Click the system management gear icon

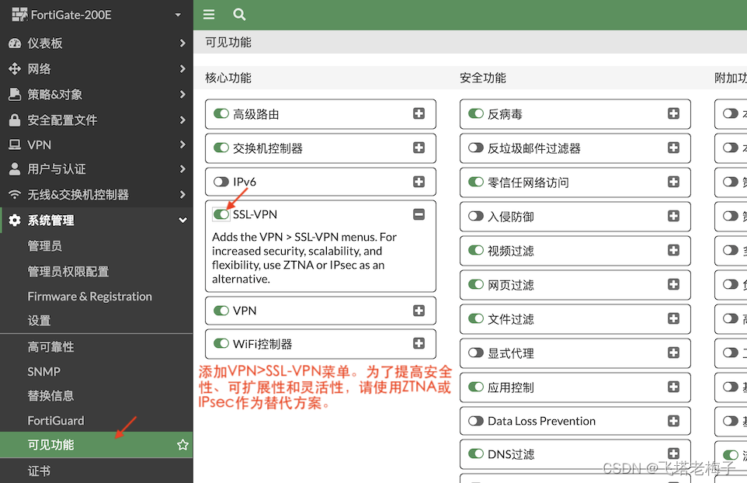(x=15, y=221)
